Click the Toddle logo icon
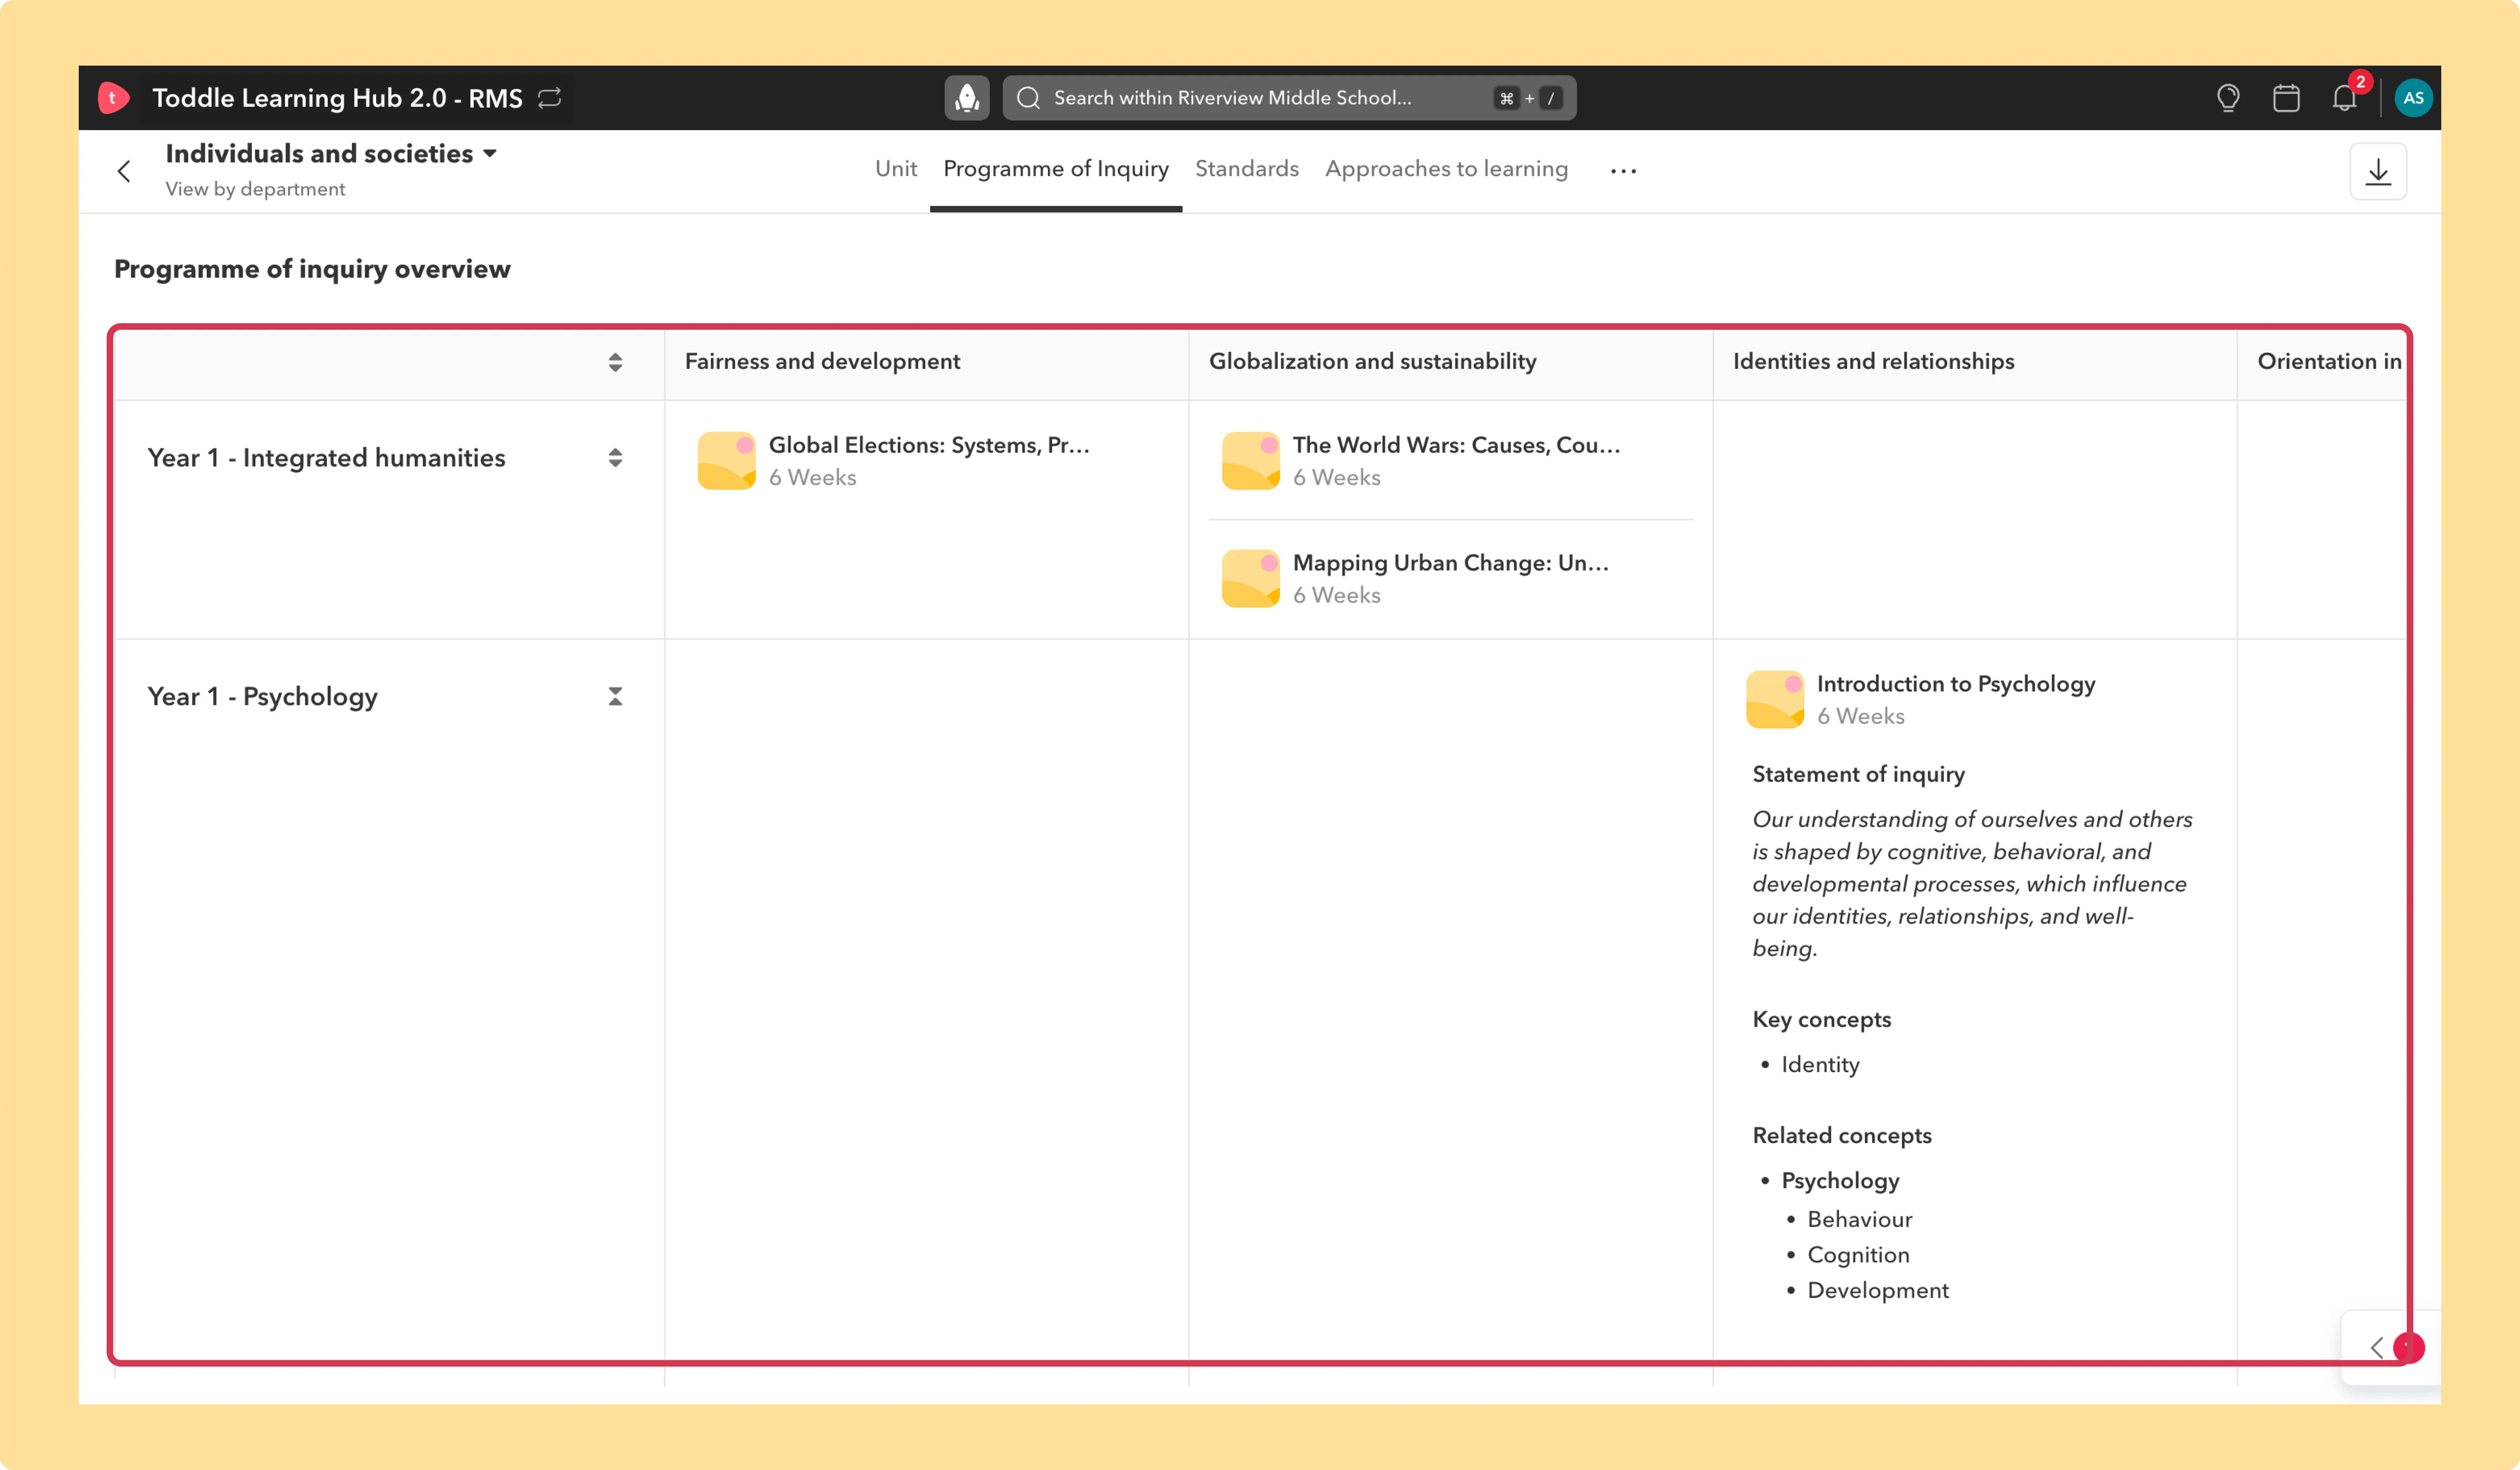2520x1470 pixels. (x=113, y=98)
